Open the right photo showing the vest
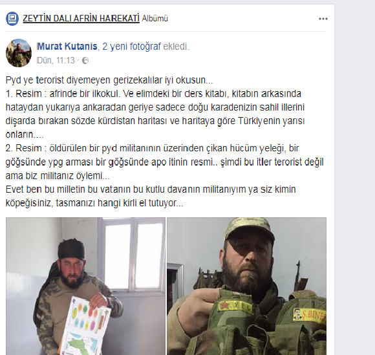This screenshot has width=375, height=355. coord(246,286)
